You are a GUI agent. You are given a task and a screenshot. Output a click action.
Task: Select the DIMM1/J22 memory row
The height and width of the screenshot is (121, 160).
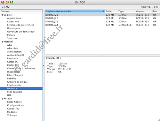102,18
